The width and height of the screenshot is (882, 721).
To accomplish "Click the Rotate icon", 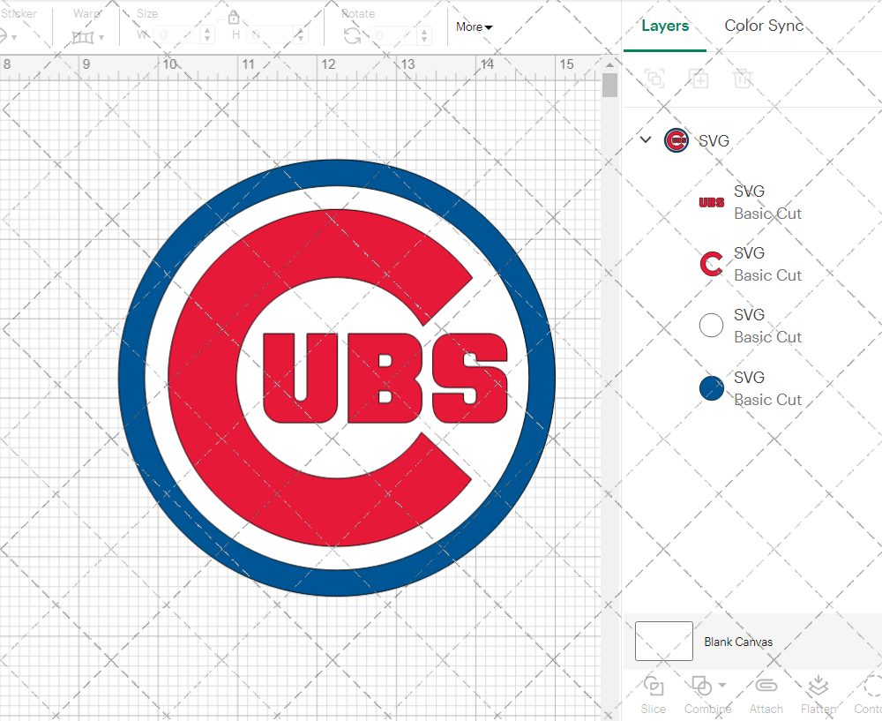I will [x=353, y=36].
